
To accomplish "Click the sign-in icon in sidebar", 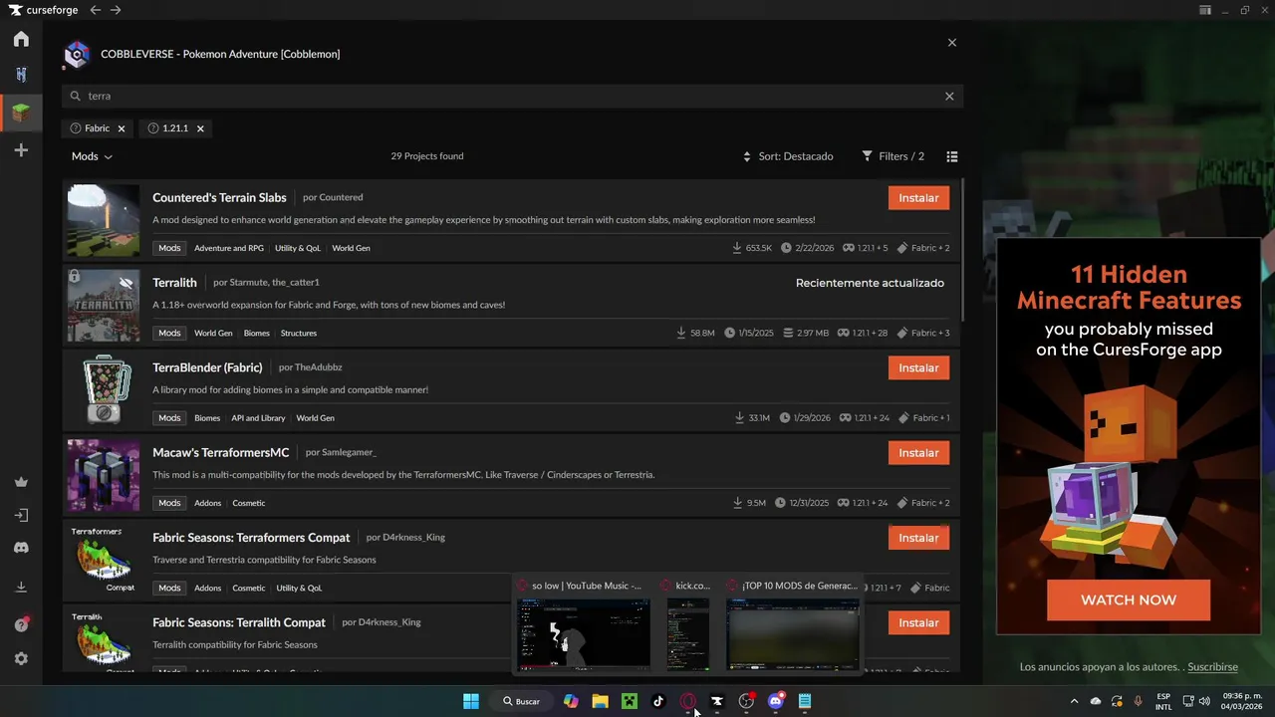I will coord(21,515).
